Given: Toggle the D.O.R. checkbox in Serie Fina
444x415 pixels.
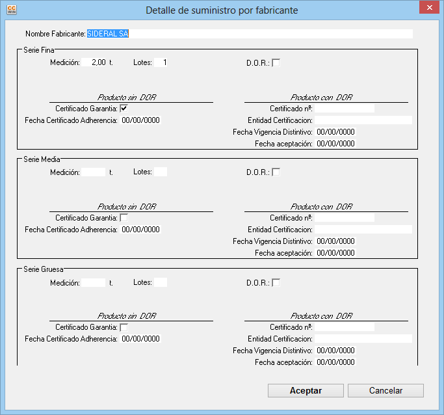Looking at the screenshot, I should point(276,62).
